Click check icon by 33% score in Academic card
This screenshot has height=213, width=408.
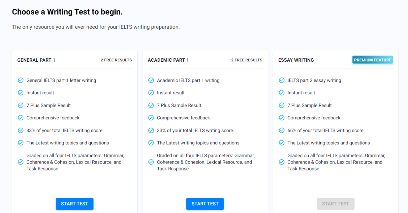point(151,130)
